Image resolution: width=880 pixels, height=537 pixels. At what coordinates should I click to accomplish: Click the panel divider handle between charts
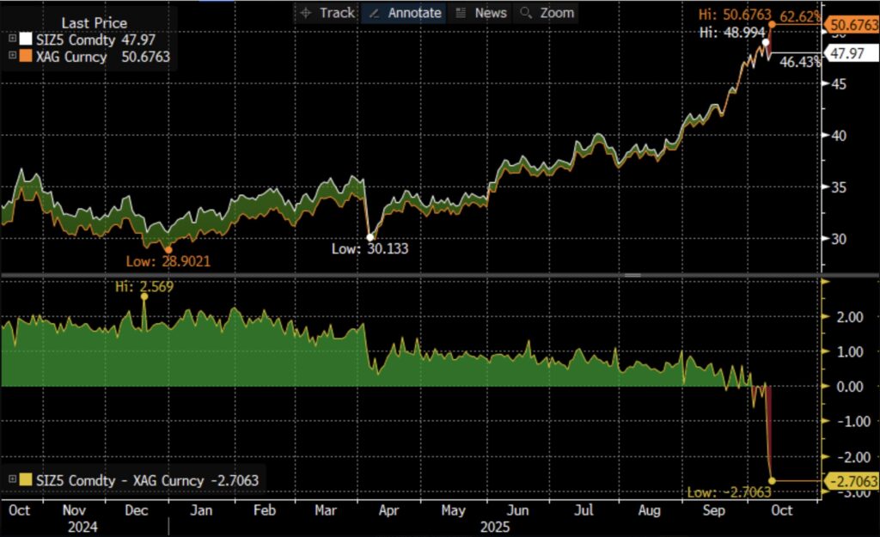click(x=632, y=275)
